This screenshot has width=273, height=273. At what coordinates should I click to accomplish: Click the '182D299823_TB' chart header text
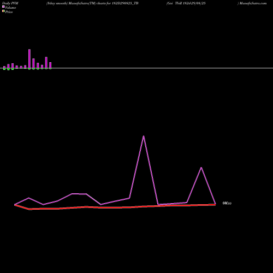tap(125, 3)
